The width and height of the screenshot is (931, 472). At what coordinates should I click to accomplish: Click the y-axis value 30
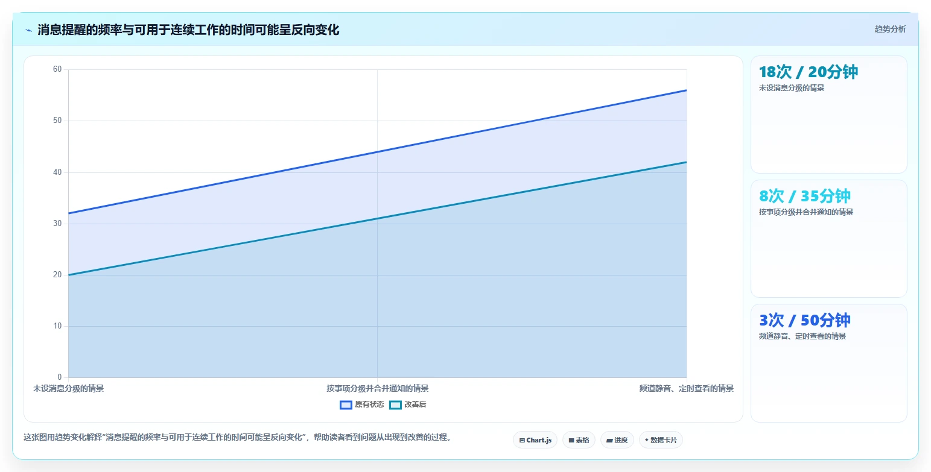coord(57,224)
